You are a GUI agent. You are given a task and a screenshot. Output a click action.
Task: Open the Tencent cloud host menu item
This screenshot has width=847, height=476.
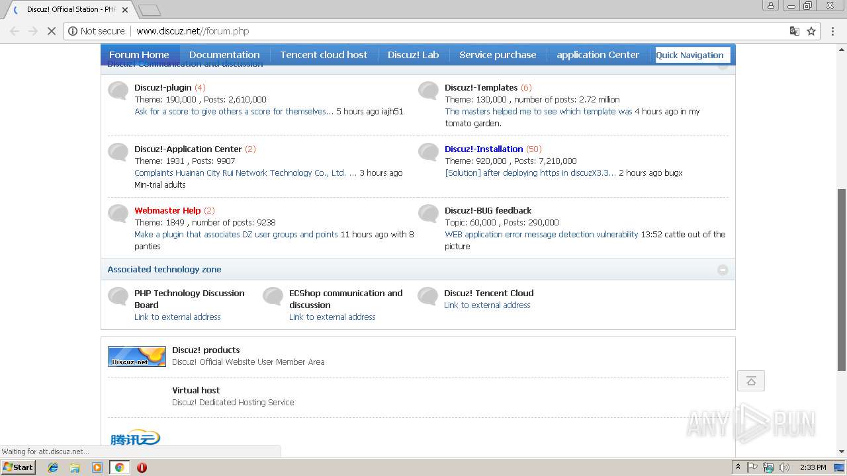tap(324, 55)
